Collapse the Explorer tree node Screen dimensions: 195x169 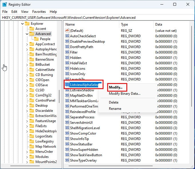tap(22, 24)
